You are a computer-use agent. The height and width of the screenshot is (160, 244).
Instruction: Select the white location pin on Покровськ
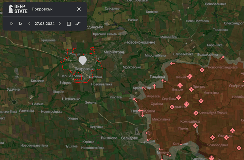point(83,60)
